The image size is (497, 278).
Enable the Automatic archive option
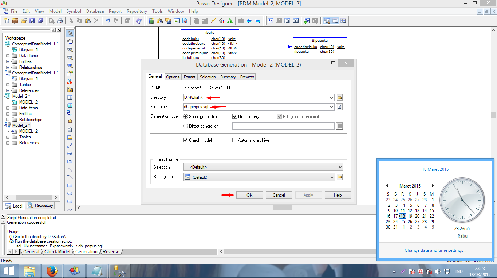[x=234, y=140]
